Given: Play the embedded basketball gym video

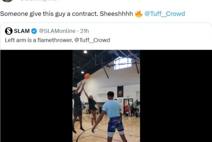Looking at the screenshot, I should (106, 96).
